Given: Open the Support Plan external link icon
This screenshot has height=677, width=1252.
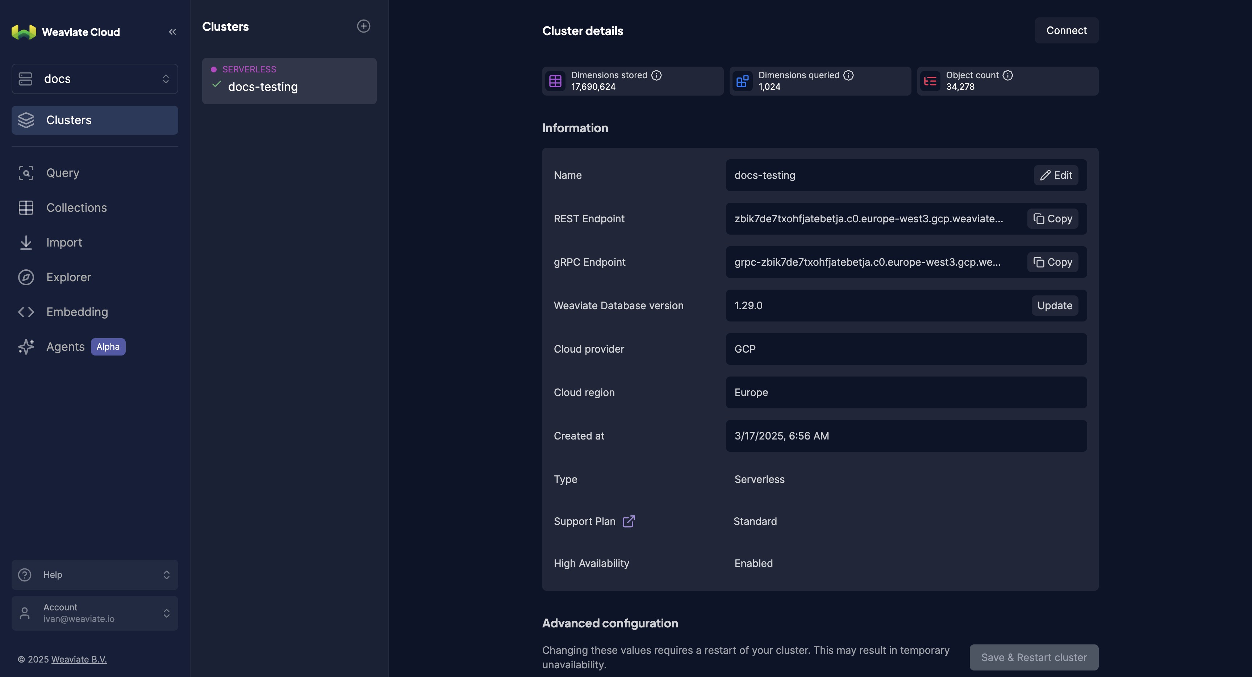Looking at the screenshot, I should [629, 521].
